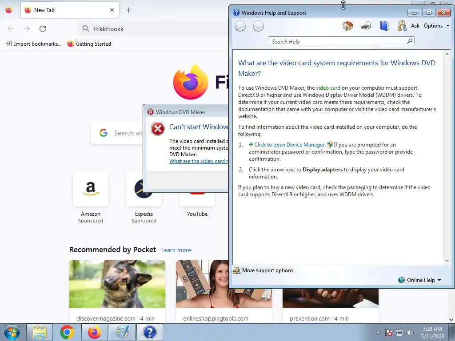The width and height of the screenshot is (455, 341).
Task: Open a new tab with the plus button
Action: click(128, 10)
